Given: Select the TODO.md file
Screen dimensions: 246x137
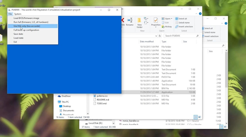Looking at the screenshot, I should [x=102, y=104].
